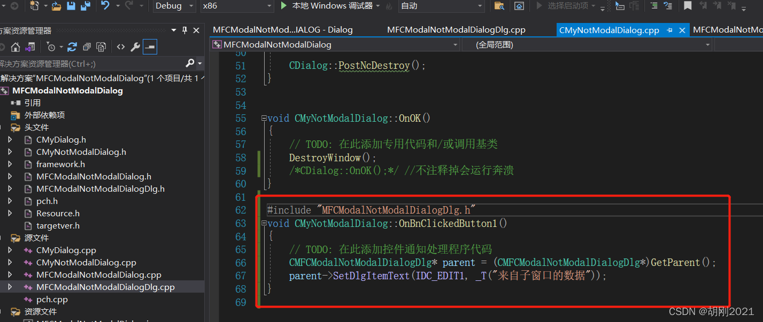
Task: Expand the CMyDialog.cpp tree node
Action: (x=10, y=250)
